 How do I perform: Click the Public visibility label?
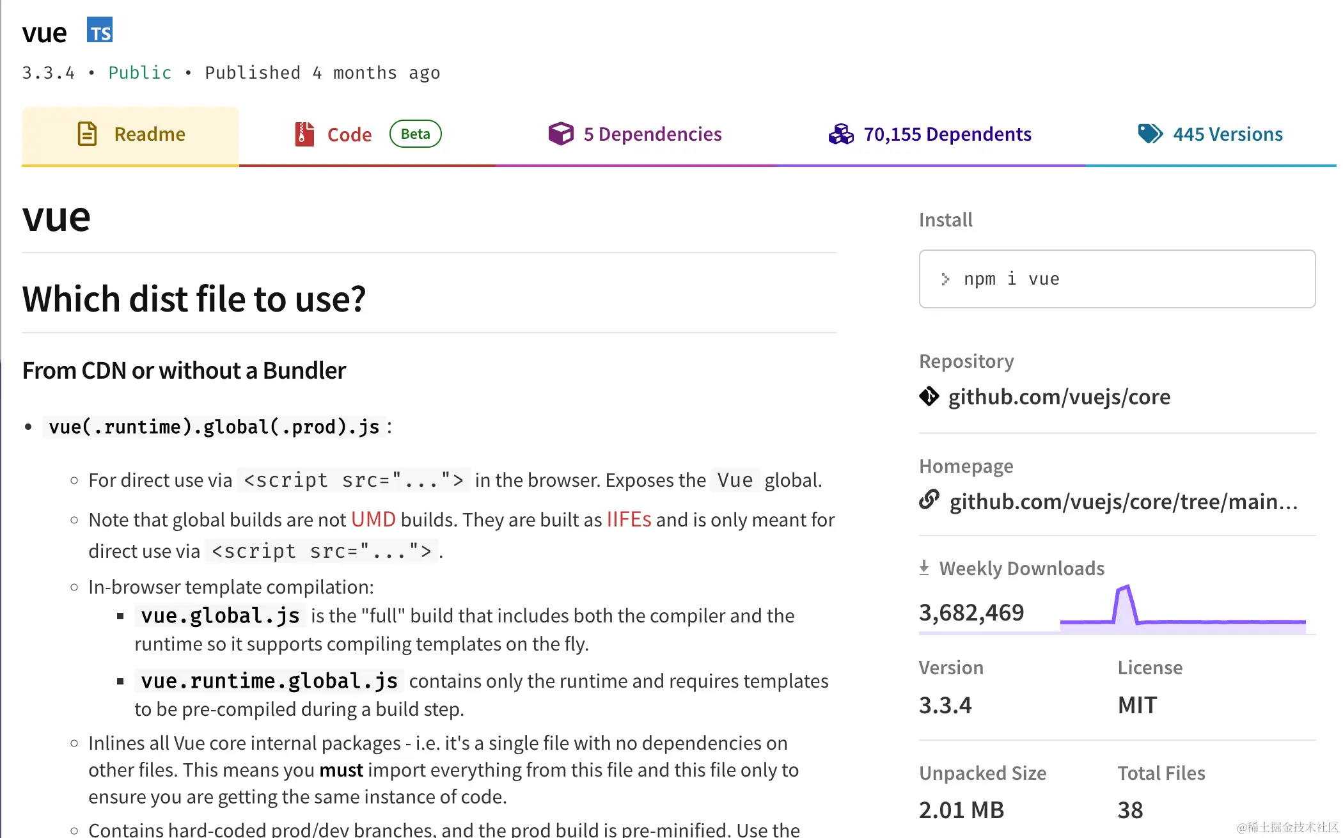coord(139,72)
